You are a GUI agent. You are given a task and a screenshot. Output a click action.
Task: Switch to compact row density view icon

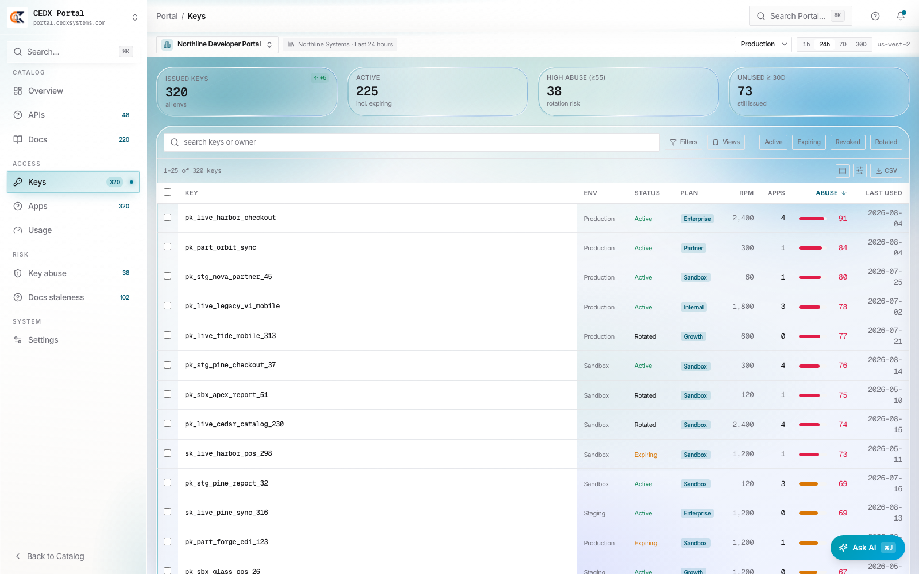coord(843,170)
